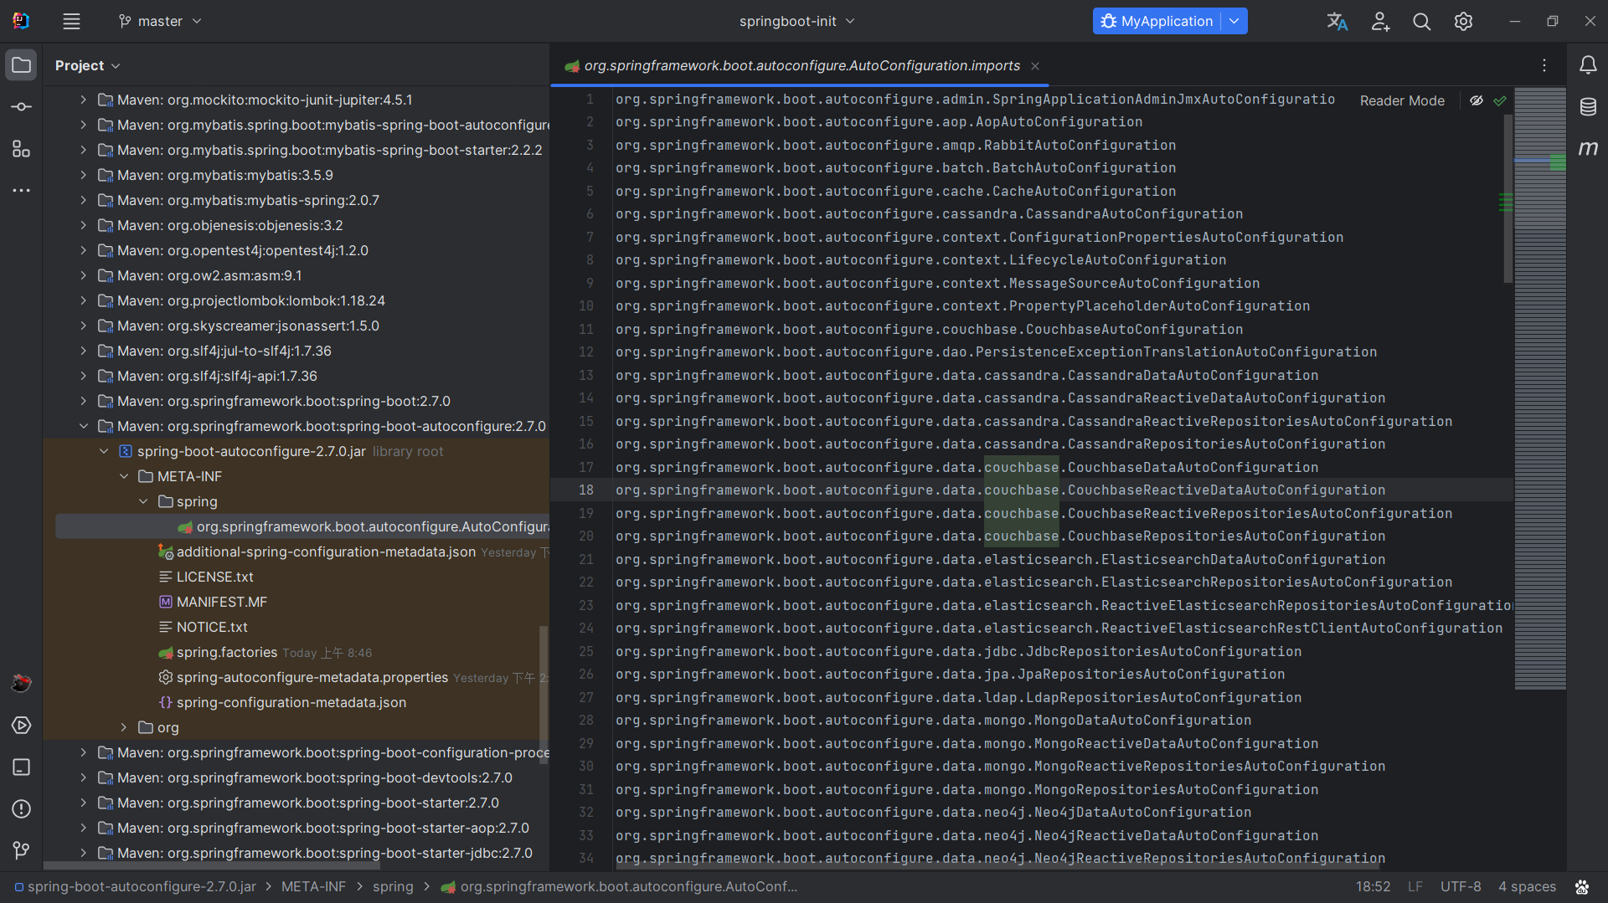
Task: Open editor tab options menu
Action: point(1544,65)
